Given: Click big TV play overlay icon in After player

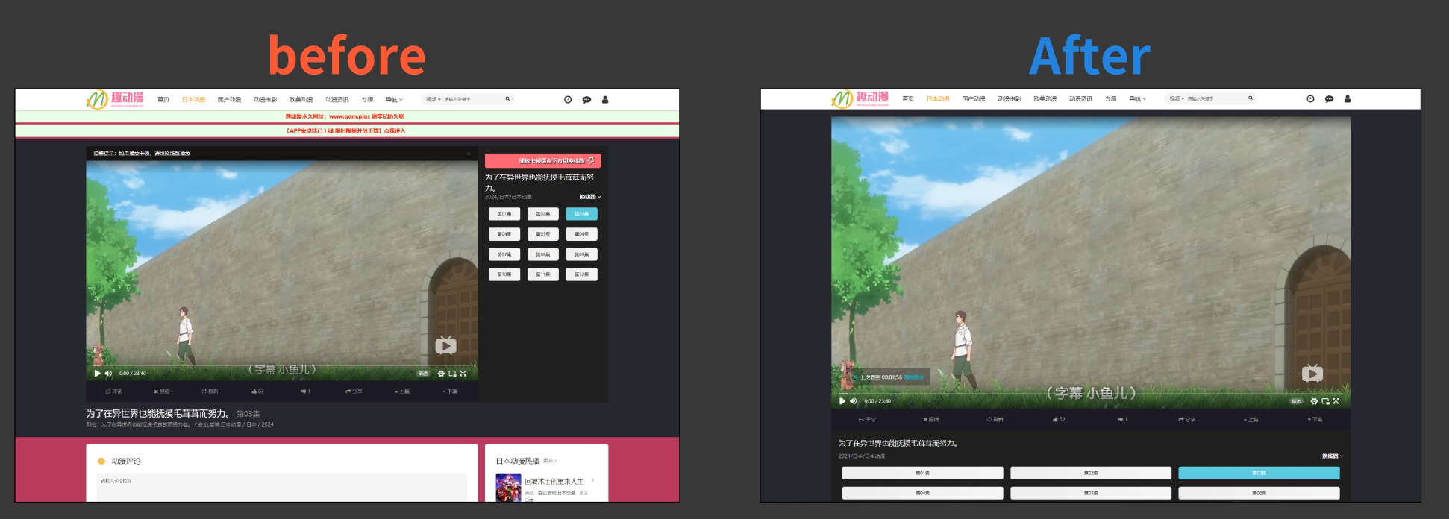Looking at the screenshot, I should 1312,373.
